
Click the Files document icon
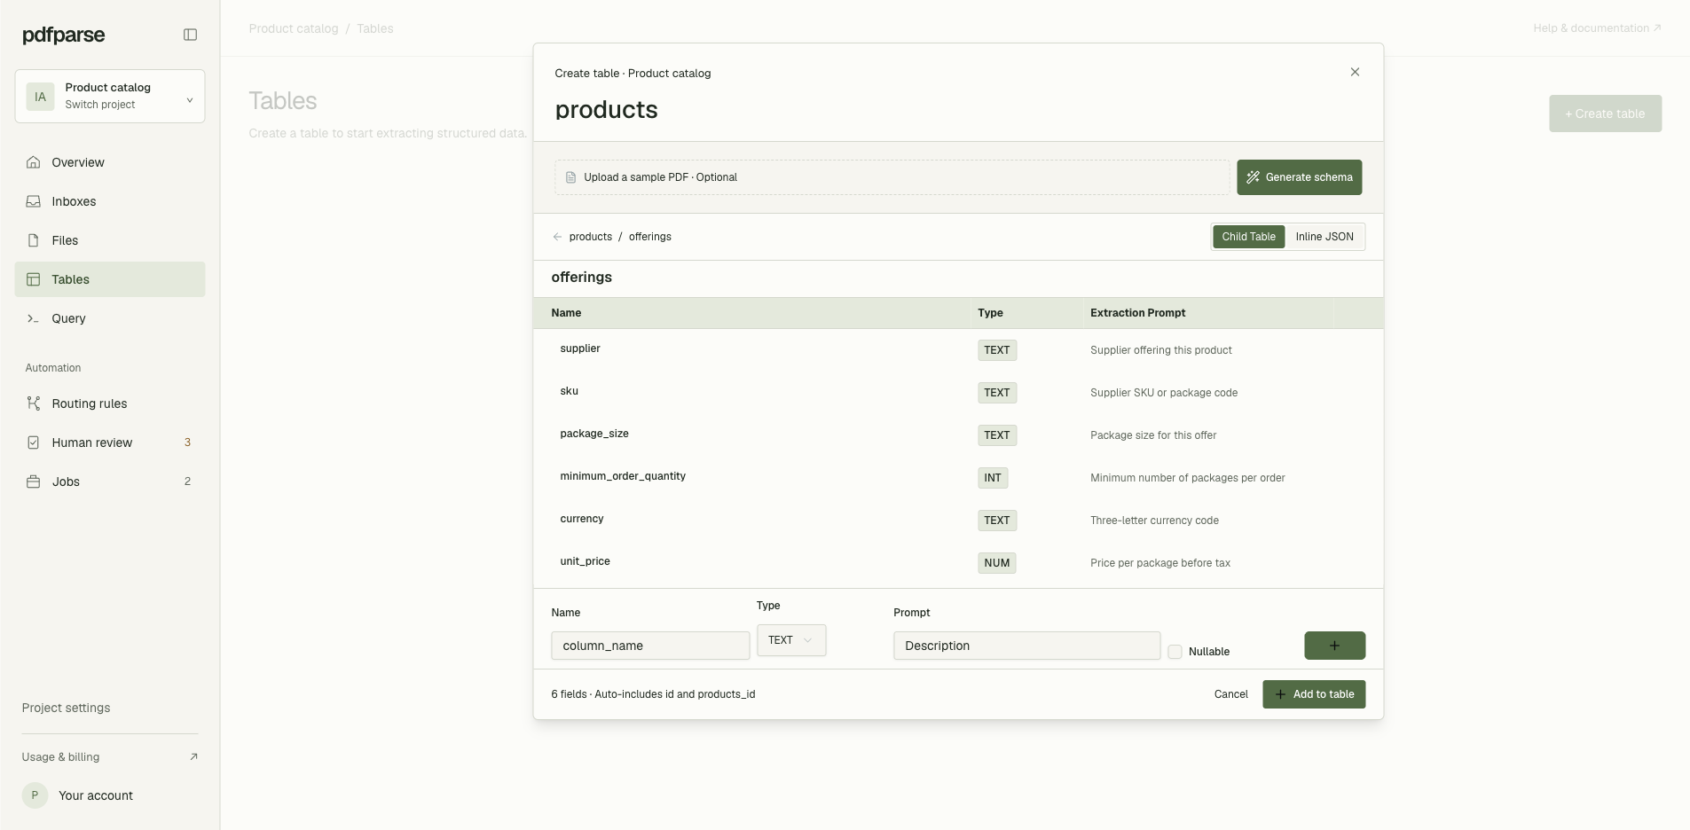click(x=34, y=240)
